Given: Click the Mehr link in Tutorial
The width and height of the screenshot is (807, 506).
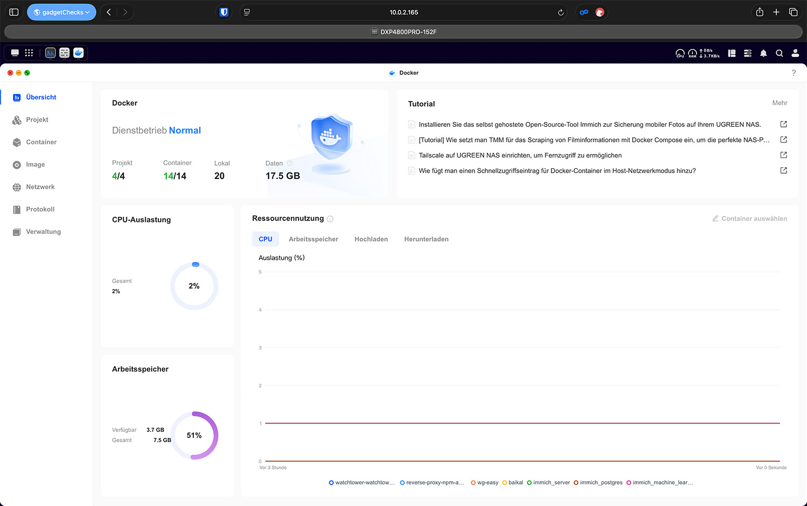Looking at the screenshot, I should 780,103.
